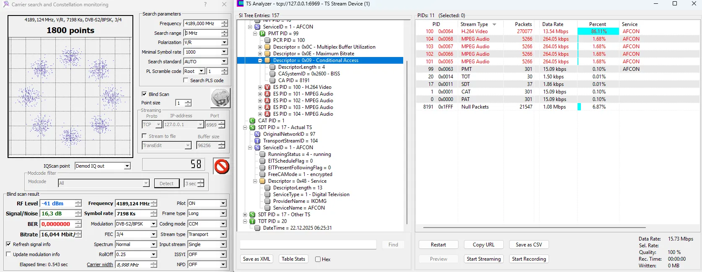Disable the Blind Scan checkbox
Screen dimensions: 702x272
click(144, 94)
